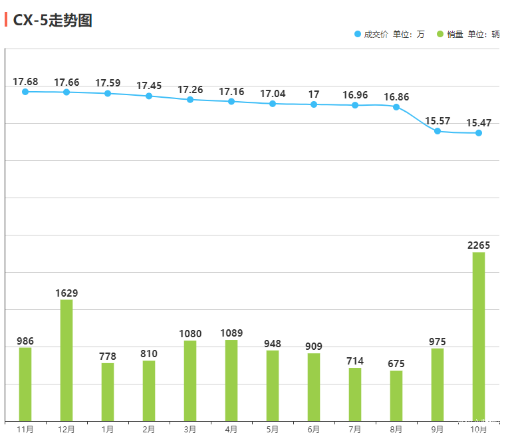Select the 17.45 price data point
The height and width of the screenshot is (443, 508).
149,96
